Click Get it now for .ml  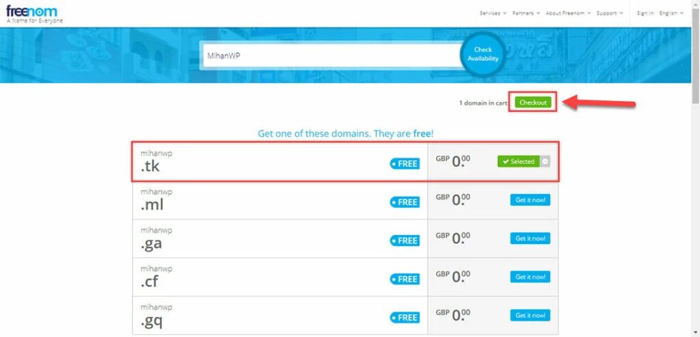pos(530,200)
